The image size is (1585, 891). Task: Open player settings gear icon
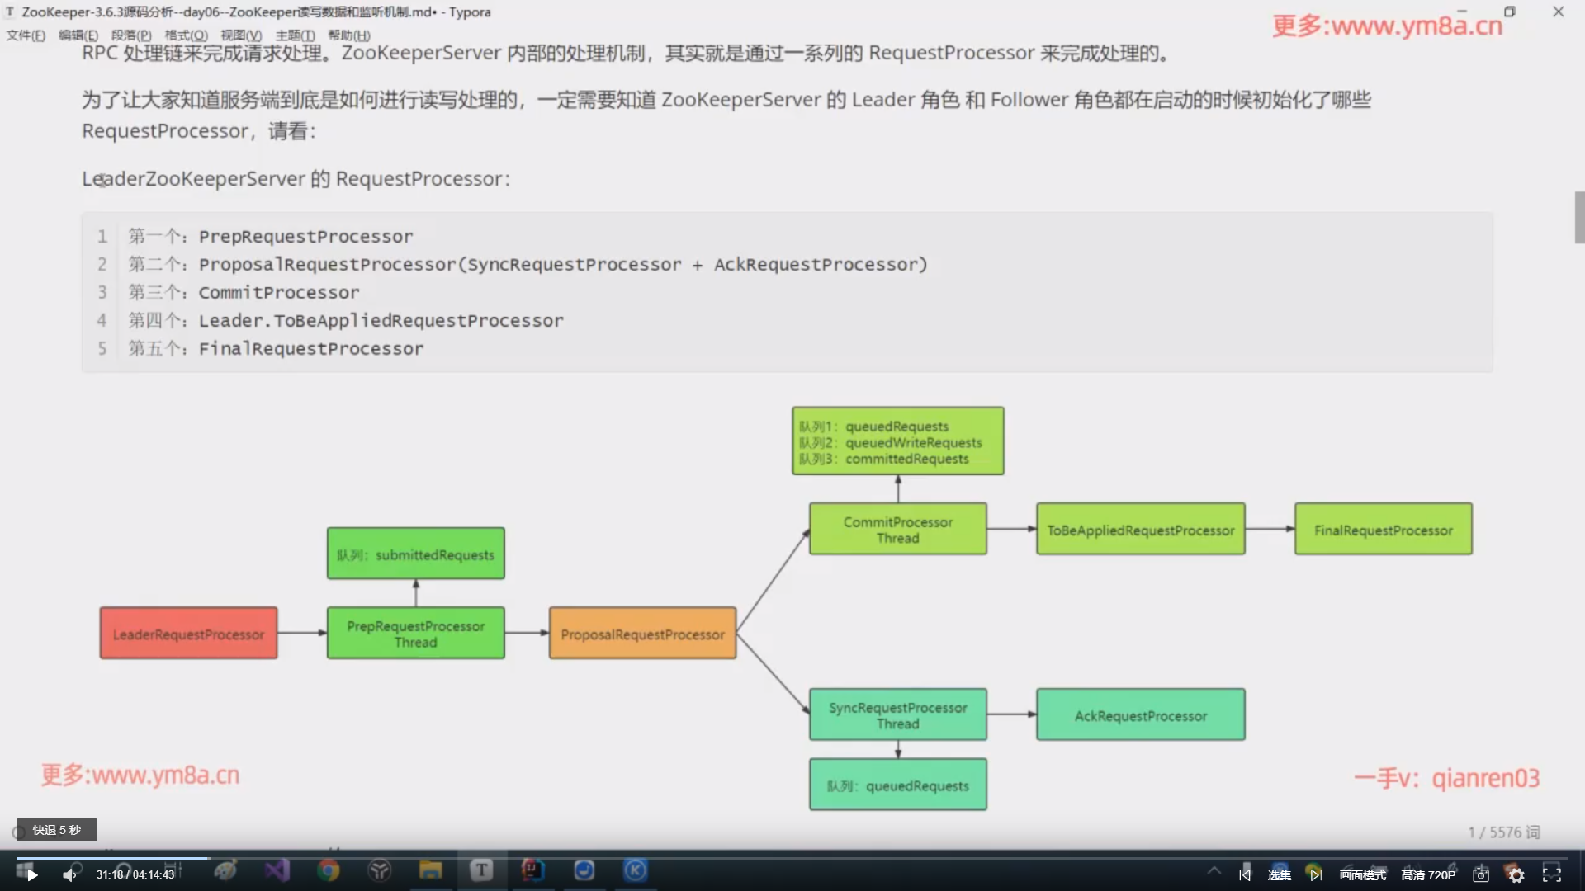click(x=1516, y=874)
